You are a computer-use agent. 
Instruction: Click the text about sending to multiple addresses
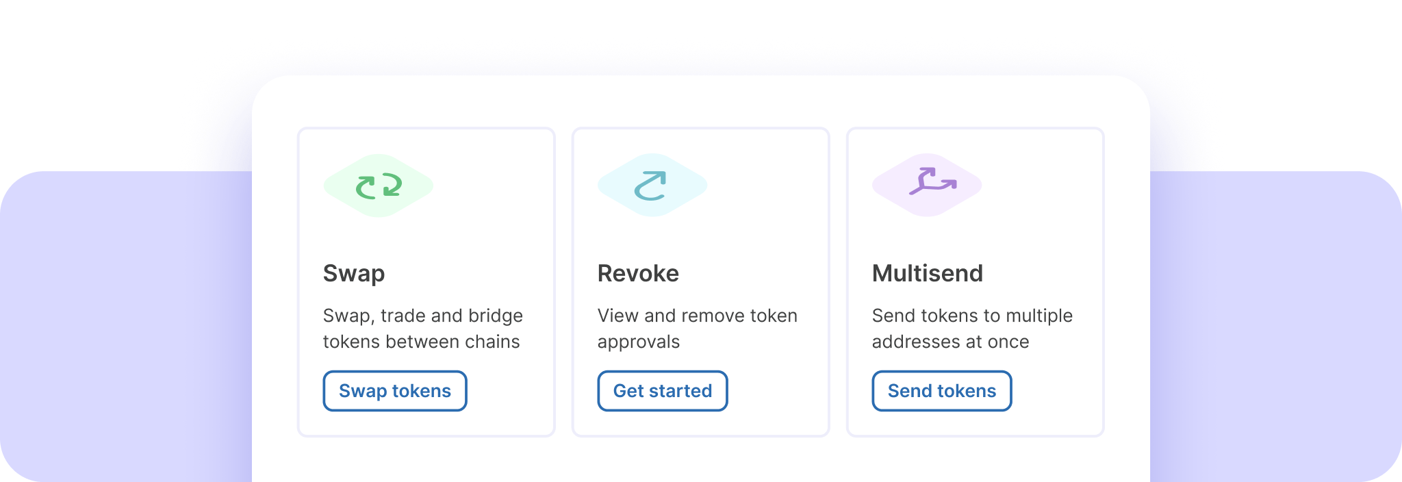point(971,329)
